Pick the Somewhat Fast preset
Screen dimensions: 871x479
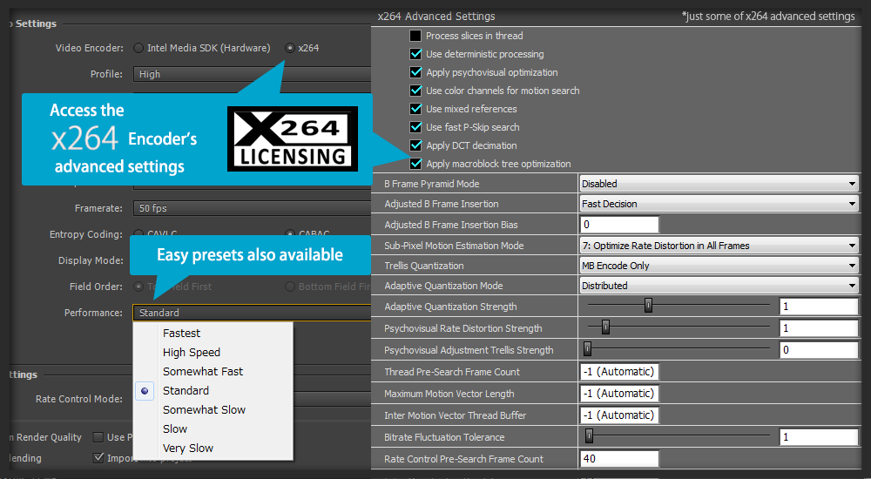(x=203, y=372)
